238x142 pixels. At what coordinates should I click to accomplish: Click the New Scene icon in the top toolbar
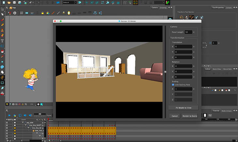pos(4,2)
